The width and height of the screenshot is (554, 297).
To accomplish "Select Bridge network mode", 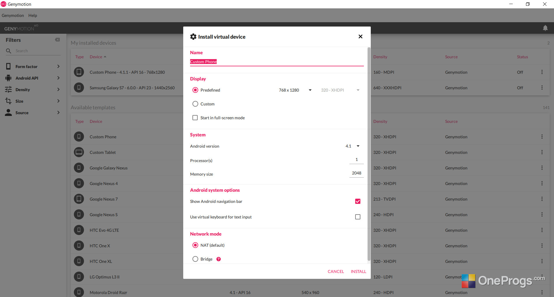I will [x=195, y=259].
